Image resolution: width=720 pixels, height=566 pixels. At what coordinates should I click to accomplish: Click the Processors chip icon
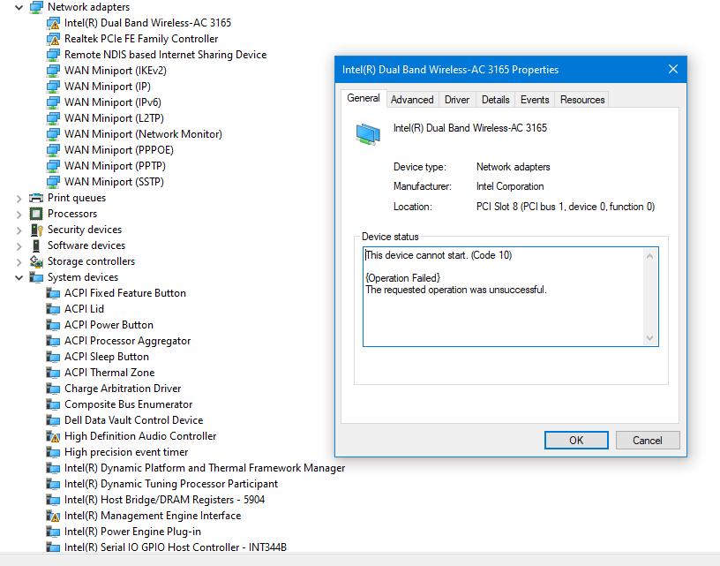[36, 214]
